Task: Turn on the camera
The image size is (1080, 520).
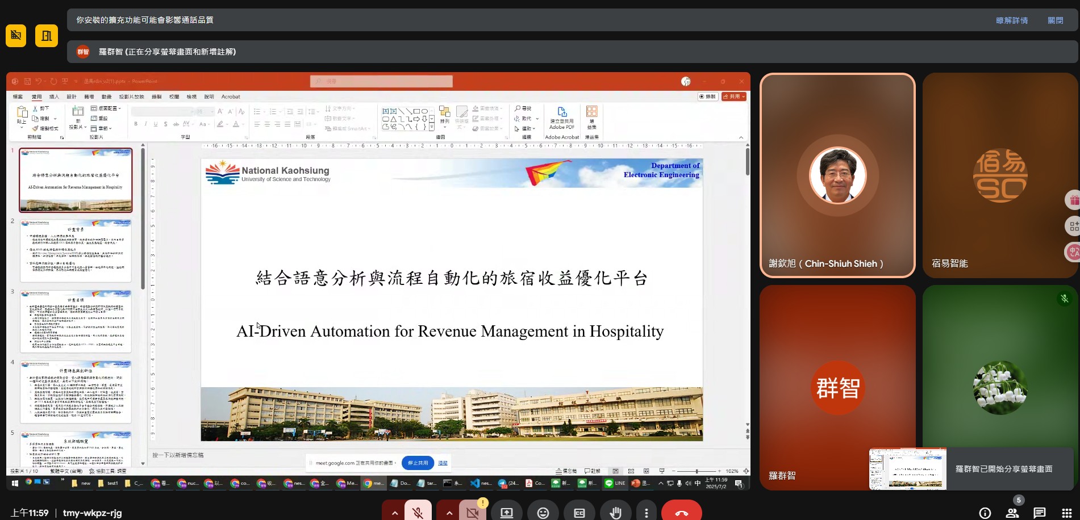Action: [472, 513]
